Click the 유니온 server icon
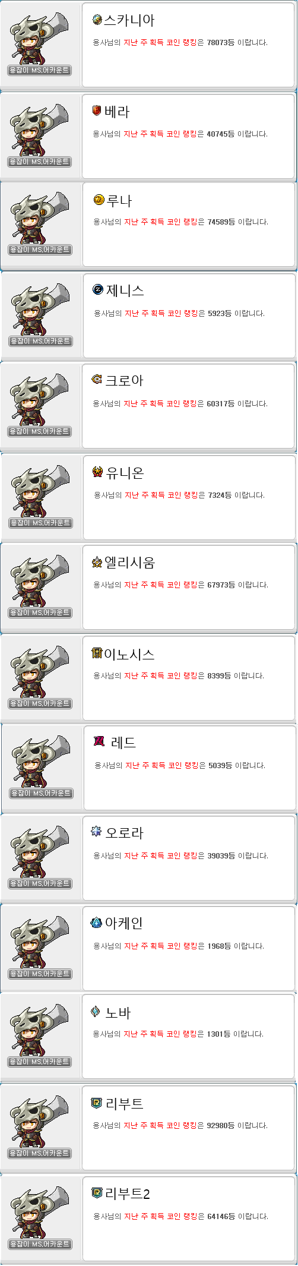 (98, 472)
